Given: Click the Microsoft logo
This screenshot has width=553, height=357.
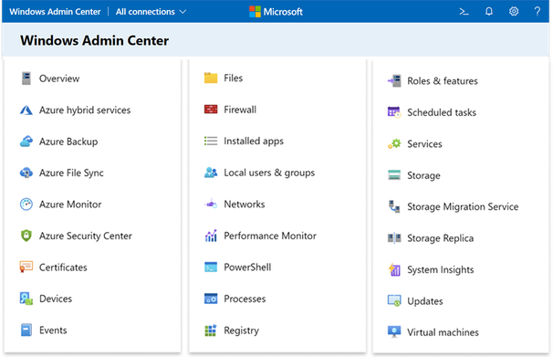Looking at the screenshot, I should point(276,12).
